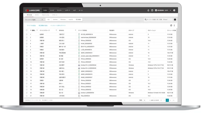Sort by the OSタイプ column header

131,30
